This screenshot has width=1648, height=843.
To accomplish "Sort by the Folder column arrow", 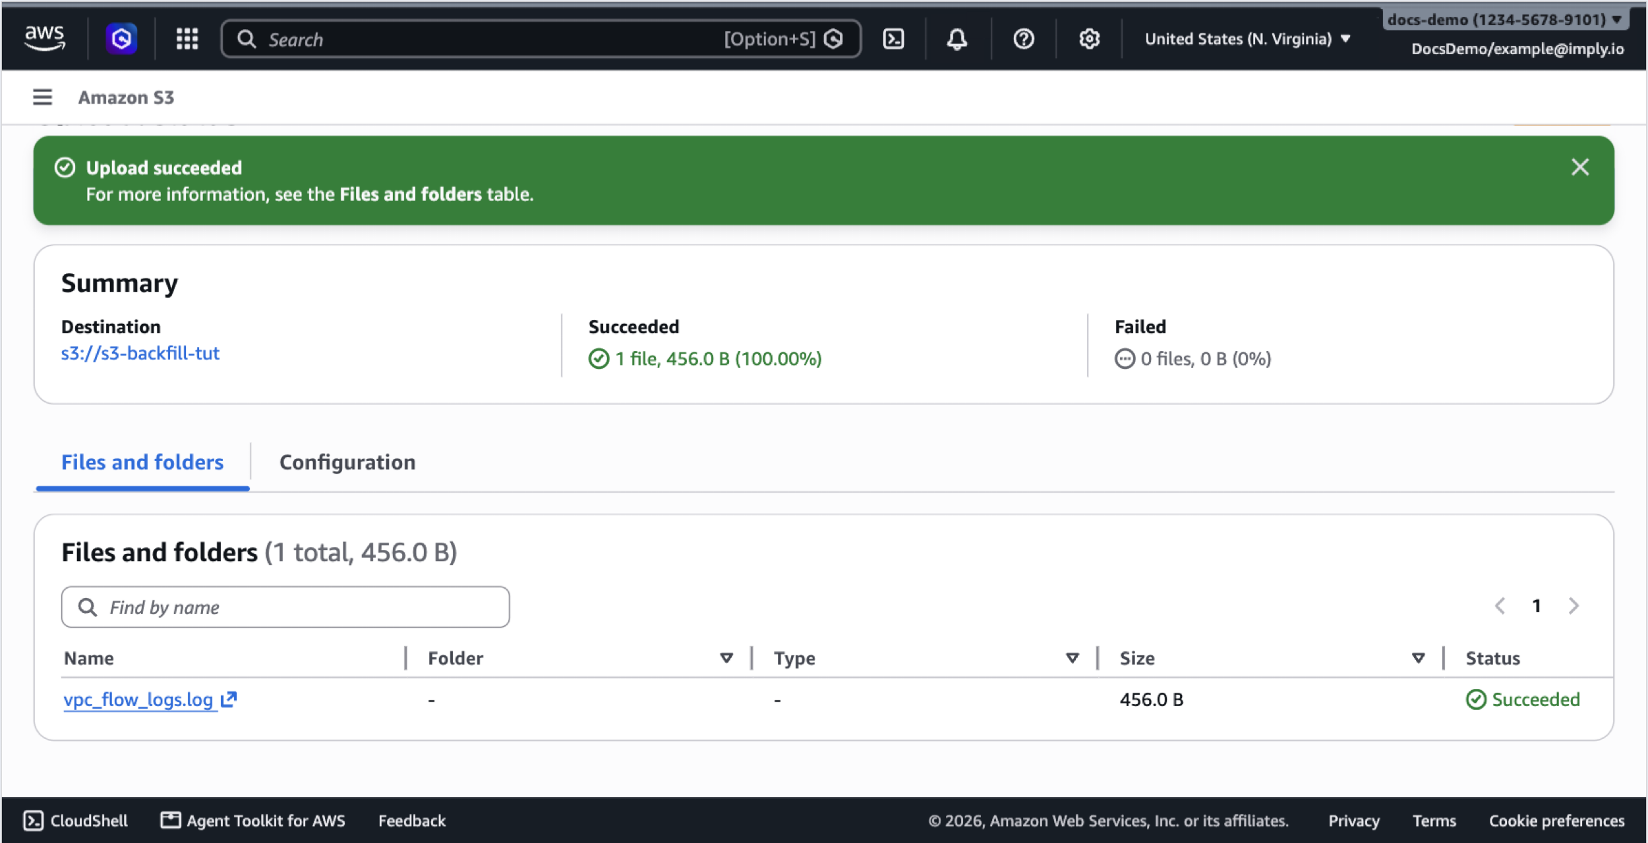I will [x=726, y=658].
